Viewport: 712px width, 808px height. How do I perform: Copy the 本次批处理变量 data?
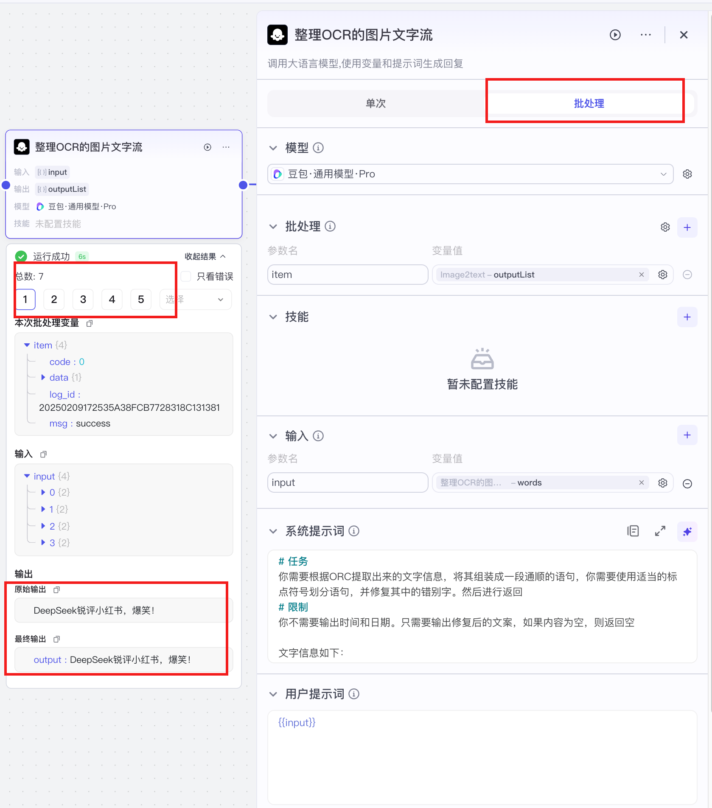(x=90, y=323)
